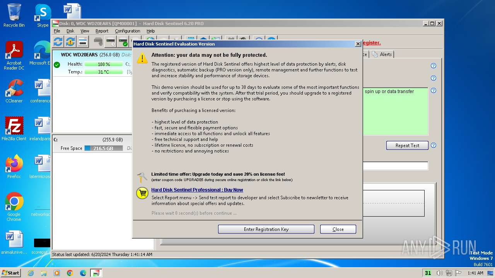495x278 pixels.
Task: Open Firefox desktop icon
Action: coord(14,167)
